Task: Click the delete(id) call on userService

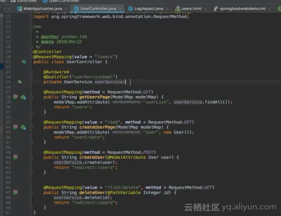Action: [x=97, y=198]
